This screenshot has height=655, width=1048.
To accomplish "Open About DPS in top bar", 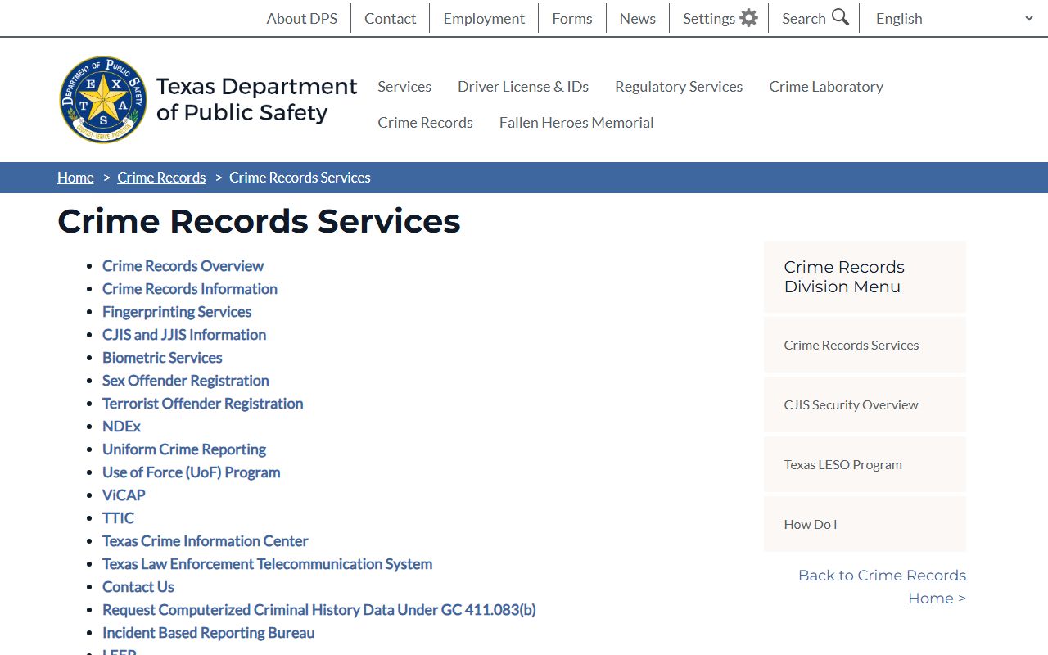I will coord(301,18).
